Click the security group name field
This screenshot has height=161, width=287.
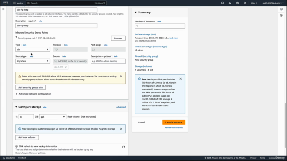tap(56, 10)
